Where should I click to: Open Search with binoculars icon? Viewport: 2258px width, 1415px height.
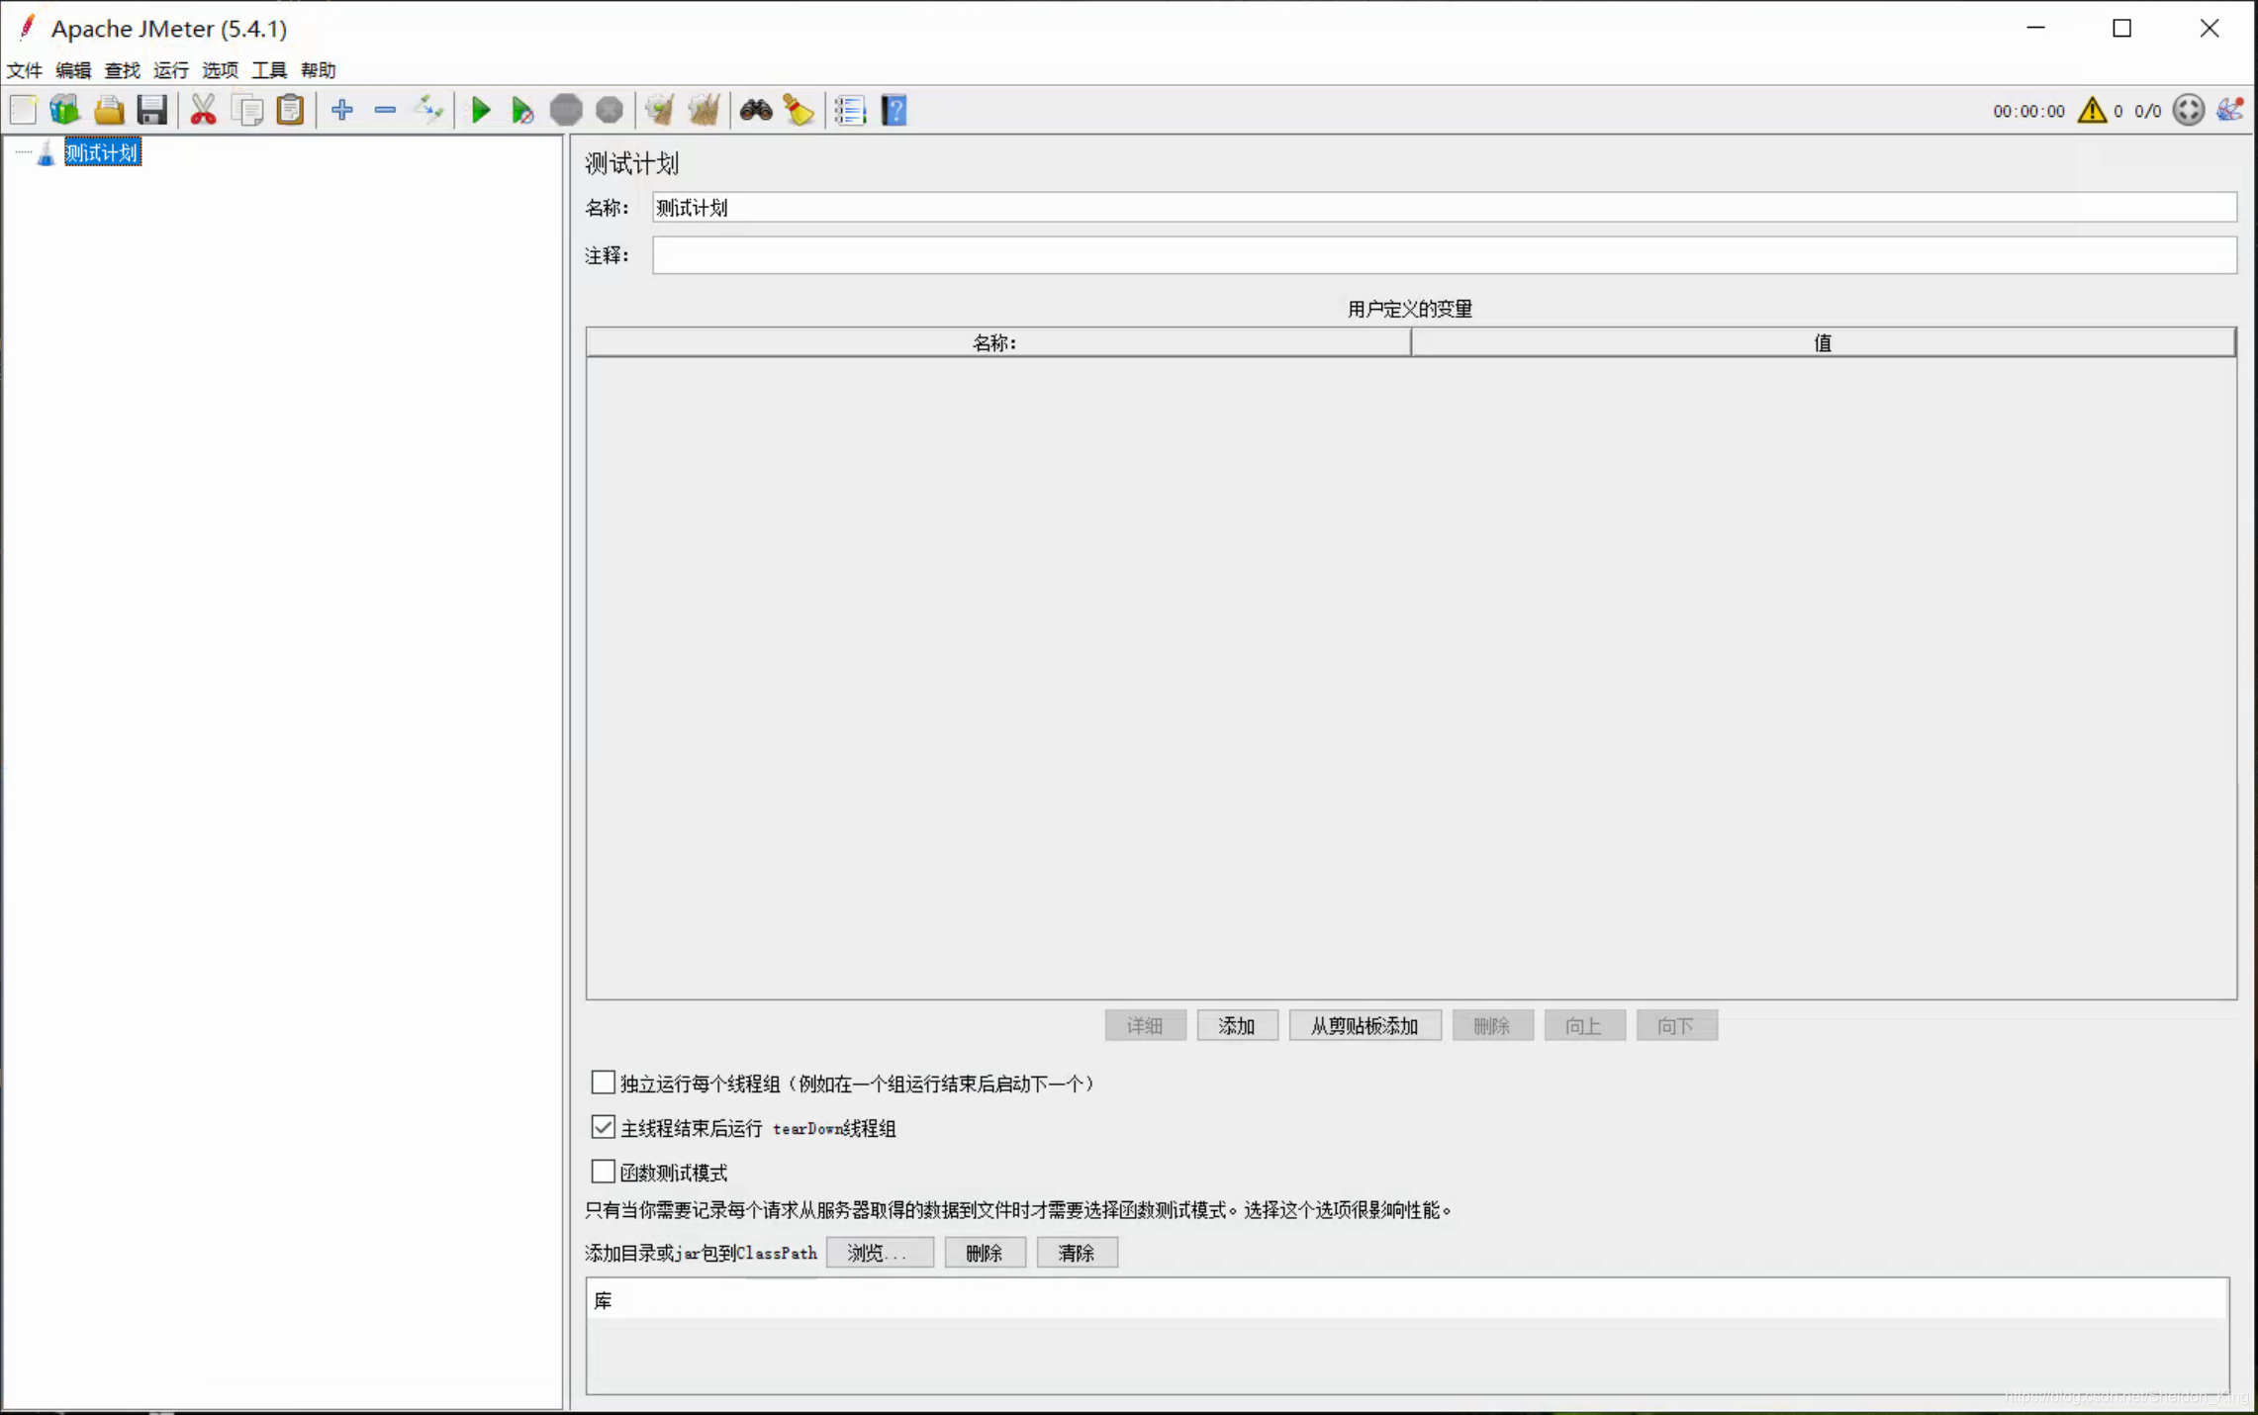click(756, 110)
